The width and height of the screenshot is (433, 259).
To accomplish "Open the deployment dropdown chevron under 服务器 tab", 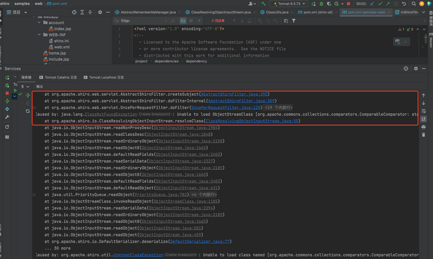I will pos(27,87).
